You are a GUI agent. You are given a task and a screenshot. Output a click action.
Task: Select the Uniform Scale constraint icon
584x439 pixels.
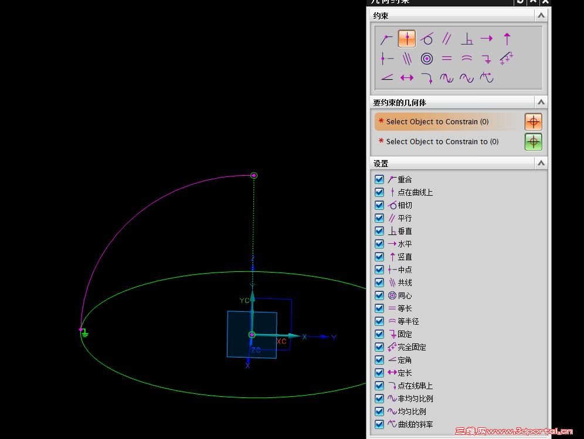467,78
